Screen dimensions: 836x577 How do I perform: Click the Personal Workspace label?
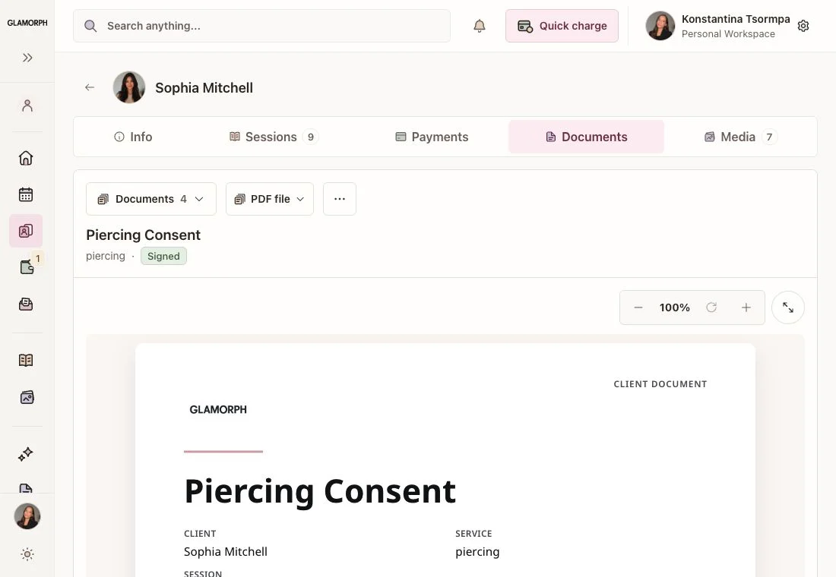728,33
